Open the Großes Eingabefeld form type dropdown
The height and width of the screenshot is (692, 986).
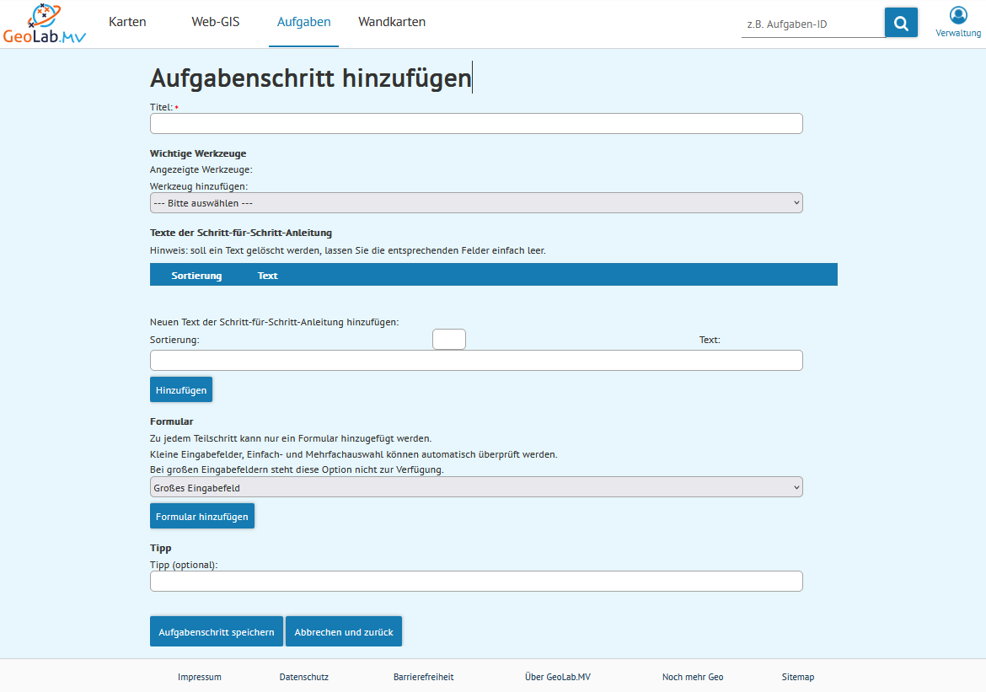(476, 487)
